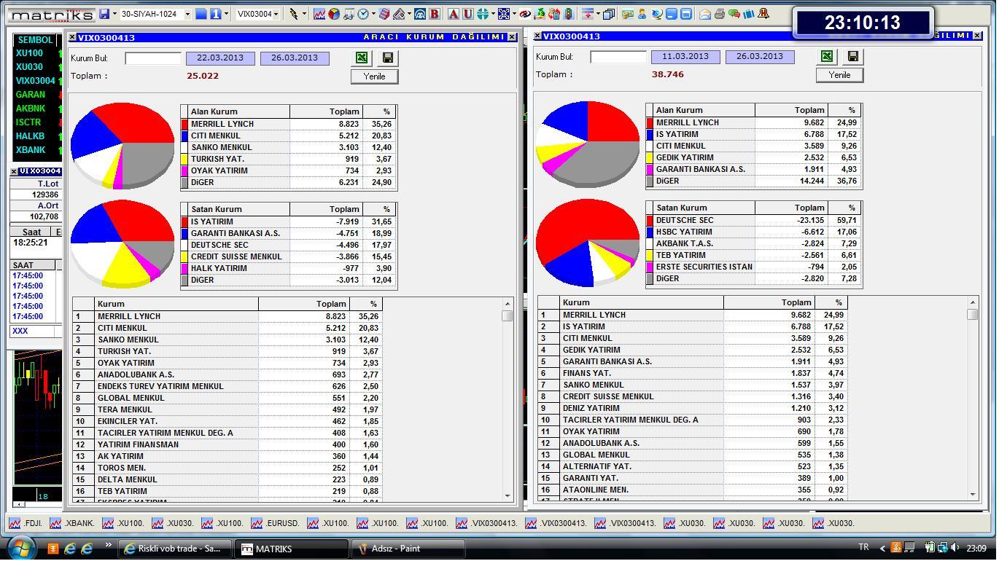Click the blue X network icon in toolbar
Screen dimensions: 999x561
[504, 14]
